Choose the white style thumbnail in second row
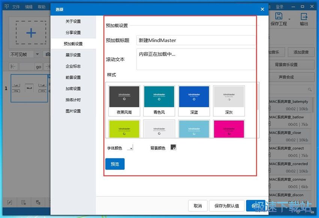319x218 pixels. 159,129
